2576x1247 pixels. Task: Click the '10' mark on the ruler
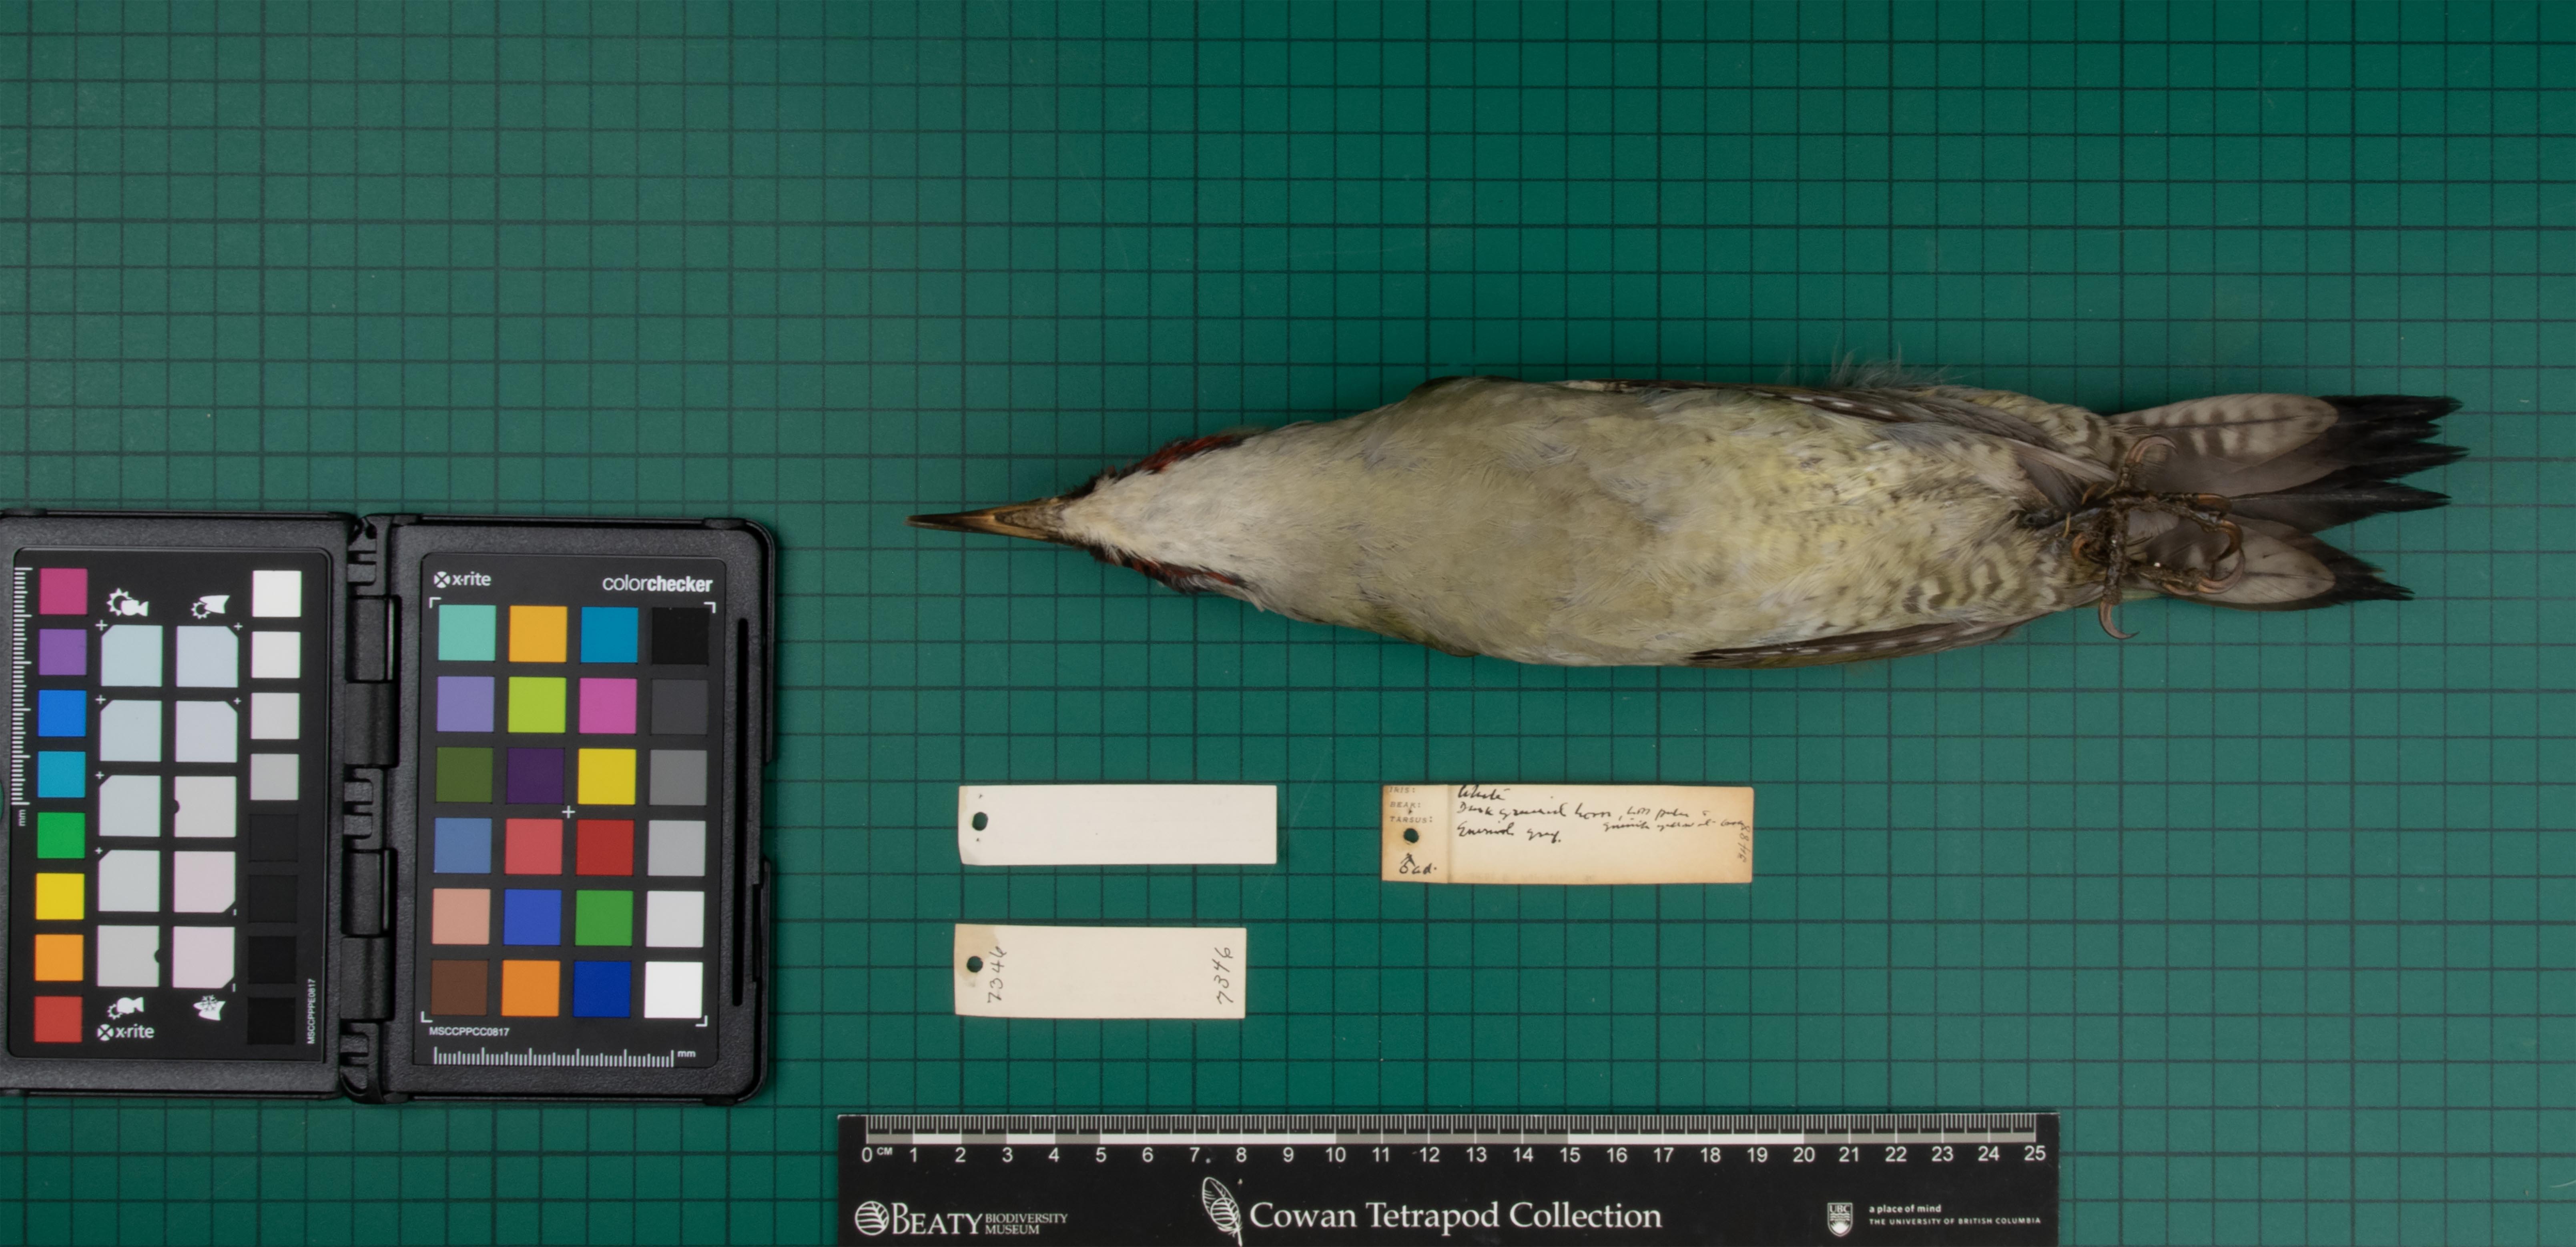(1335, 1155)
